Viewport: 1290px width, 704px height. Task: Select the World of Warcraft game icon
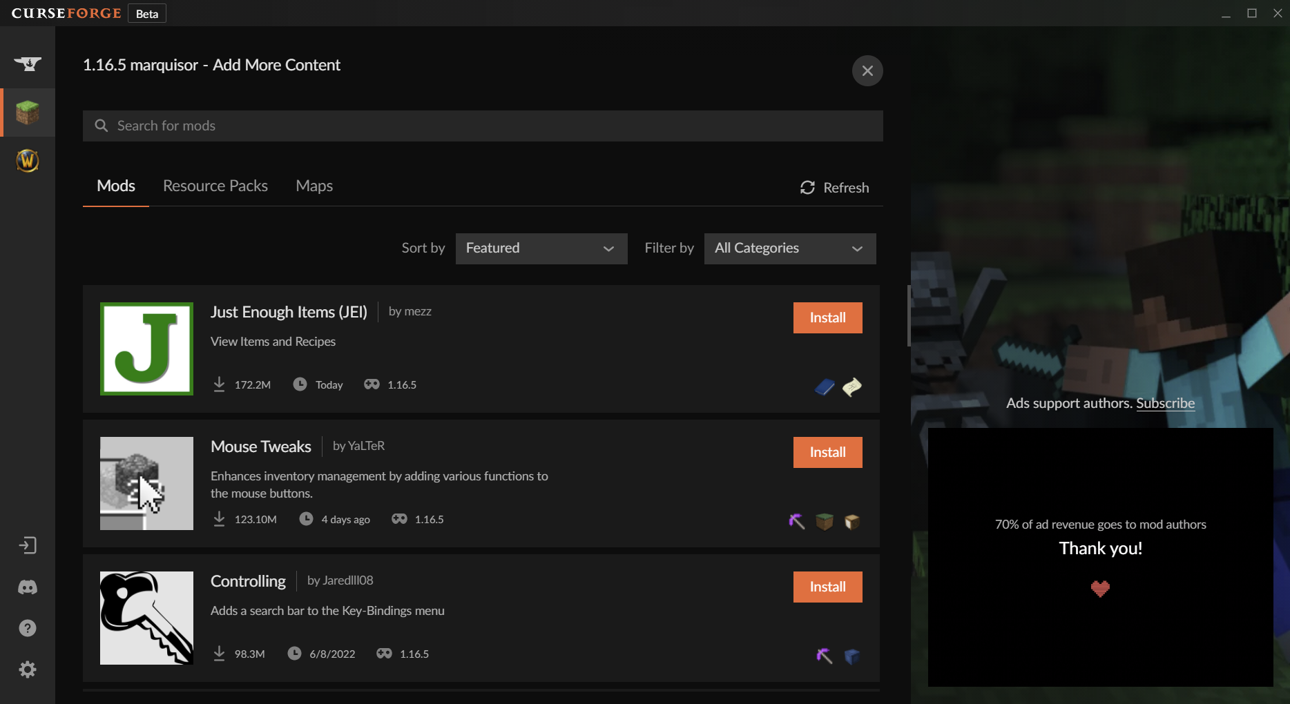[x=28, y=161]
